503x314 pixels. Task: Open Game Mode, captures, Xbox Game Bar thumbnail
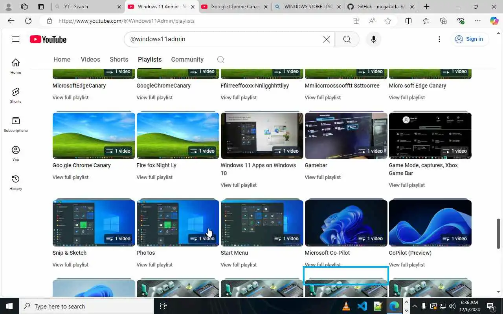[x=430, y=136]
